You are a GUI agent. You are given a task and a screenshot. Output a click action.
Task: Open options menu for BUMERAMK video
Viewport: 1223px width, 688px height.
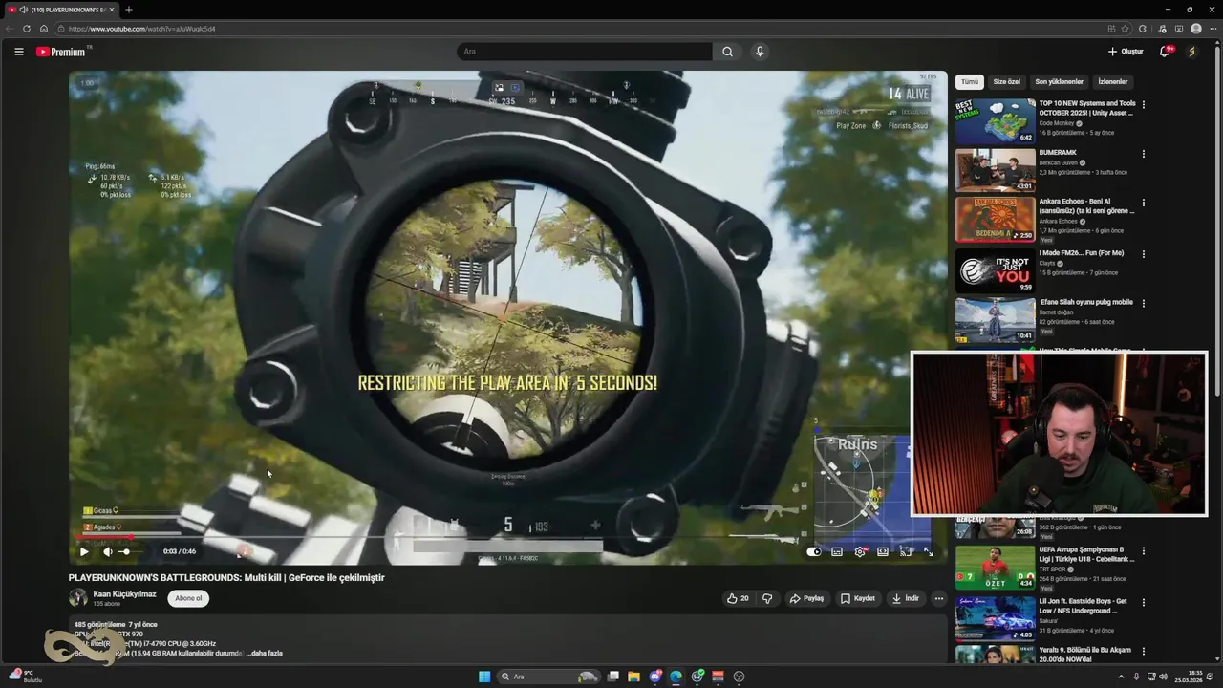point(1143,154)
